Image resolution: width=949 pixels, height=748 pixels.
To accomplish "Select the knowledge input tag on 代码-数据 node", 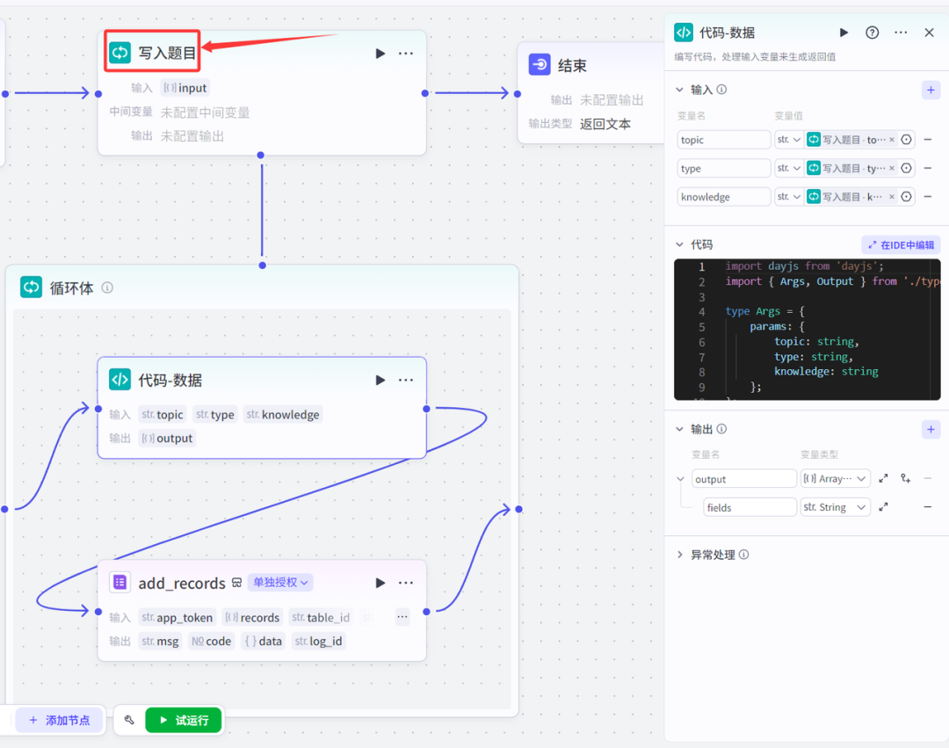I will pos(283,415).
